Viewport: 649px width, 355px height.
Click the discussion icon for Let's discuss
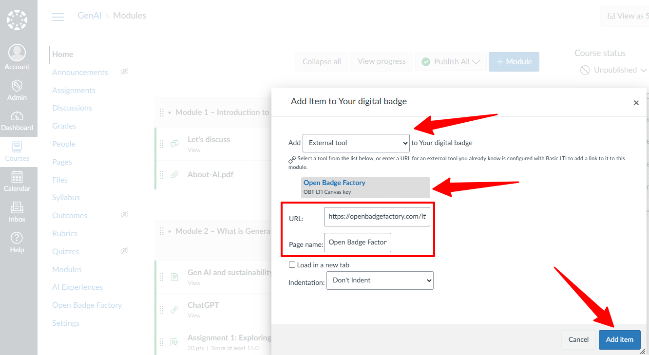(x=174, y=144)
